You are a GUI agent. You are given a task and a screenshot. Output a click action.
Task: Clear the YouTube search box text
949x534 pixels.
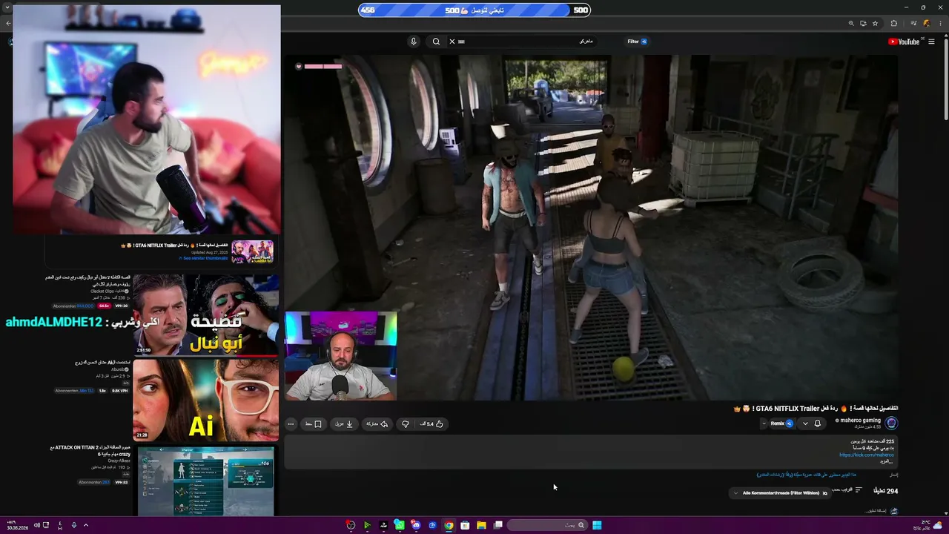(x=452, y=42)
